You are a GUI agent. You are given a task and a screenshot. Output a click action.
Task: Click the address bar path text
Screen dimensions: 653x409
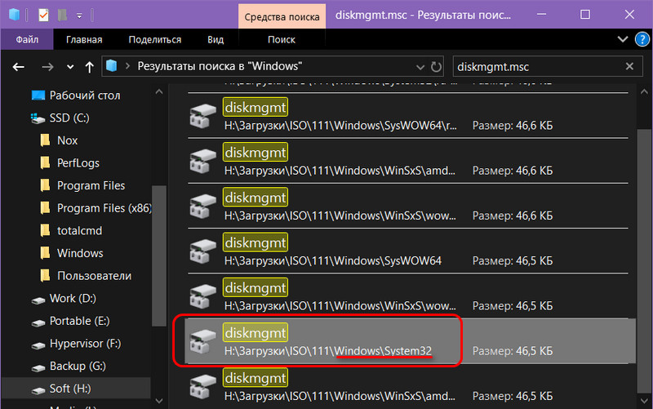(220, 66)
